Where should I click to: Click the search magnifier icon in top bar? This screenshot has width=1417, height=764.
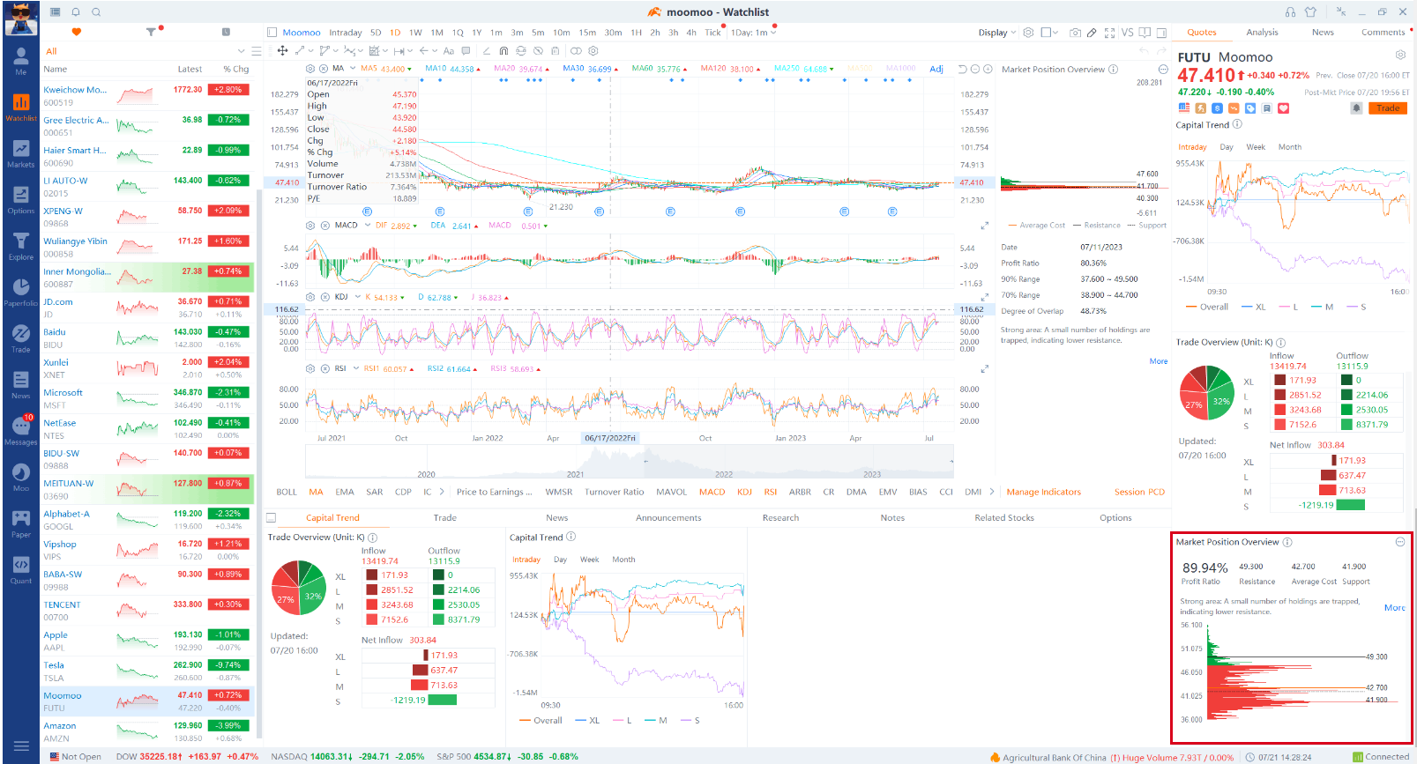pyautogui.click(x=96, y=12)
